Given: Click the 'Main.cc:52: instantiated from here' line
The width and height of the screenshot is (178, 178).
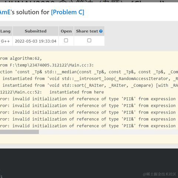Looking at the screenshot, I should click(52, 92).
